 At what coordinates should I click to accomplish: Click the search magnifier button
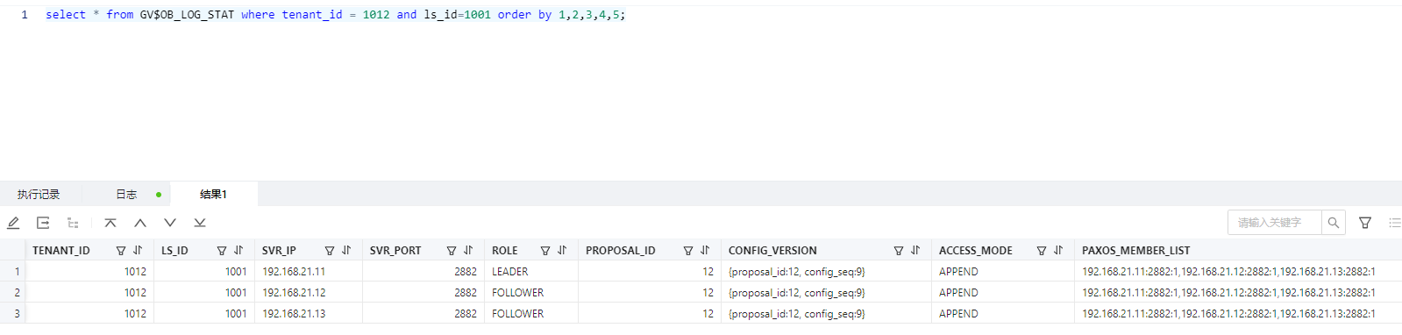pyautogui.click(x=1334, y=223)
